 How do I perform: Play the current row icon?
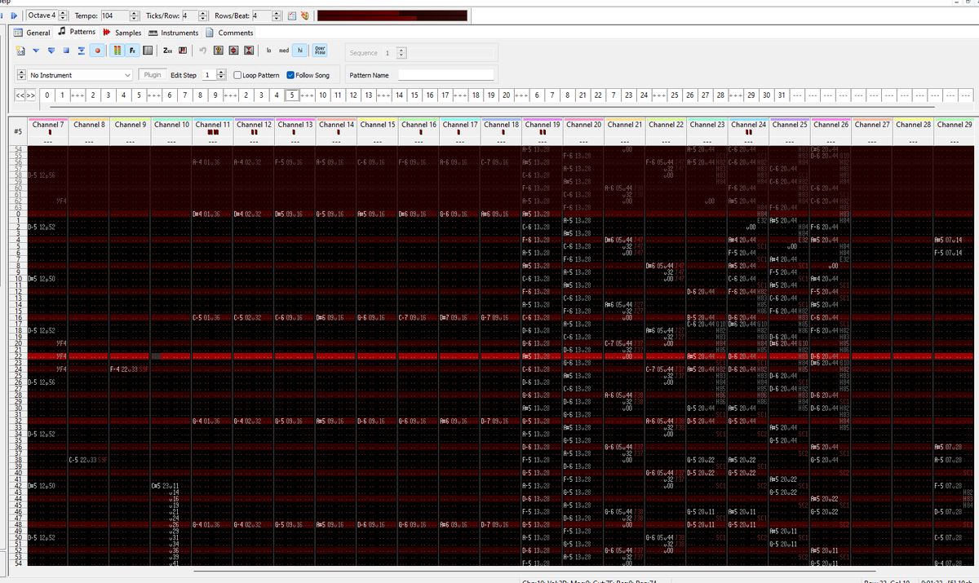click(x=82, y=51)
